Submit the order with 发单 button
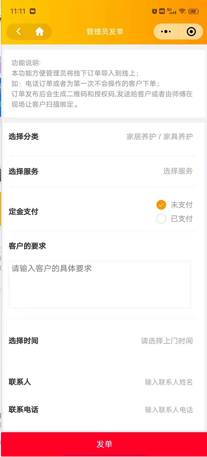 104,444
